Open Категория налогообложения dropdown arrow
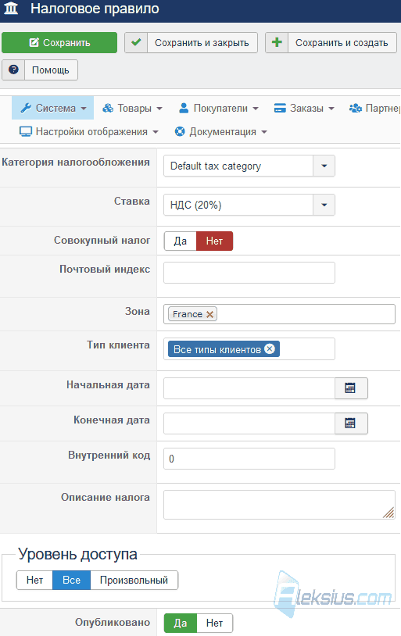The width and height of the screenshot is (401, 636). point(324,166)
